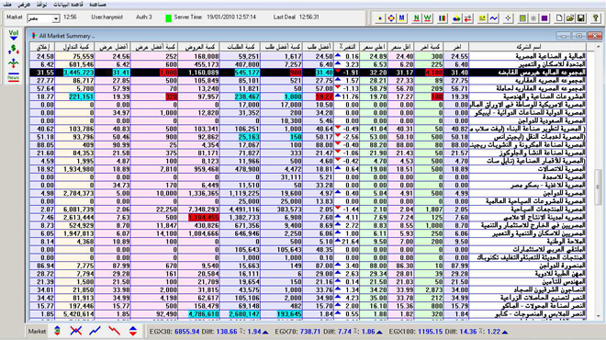Click the red-blue diamond toolbar icon
The width and height of the screenshot is (606, 340).
point(391,18)
